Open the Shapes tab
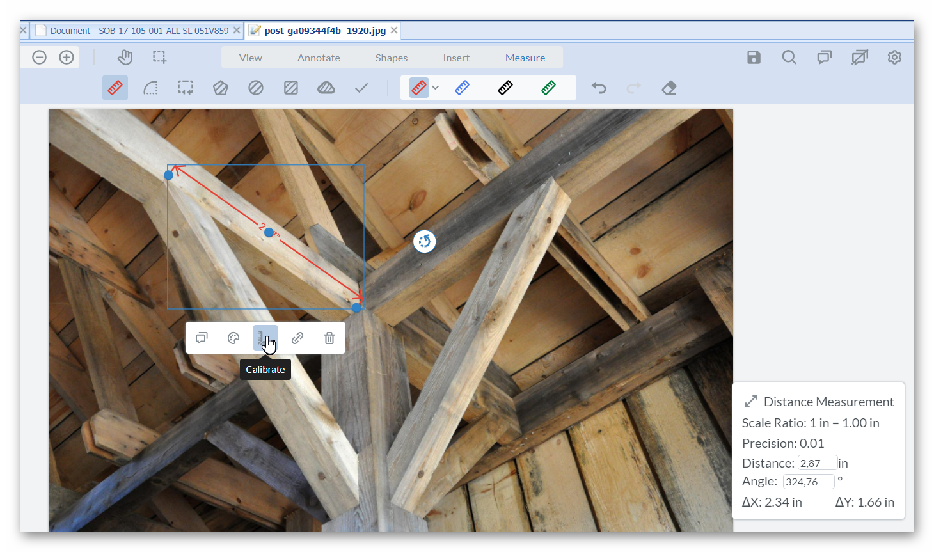This screenshot has height=552, width=934. point(392,58)
